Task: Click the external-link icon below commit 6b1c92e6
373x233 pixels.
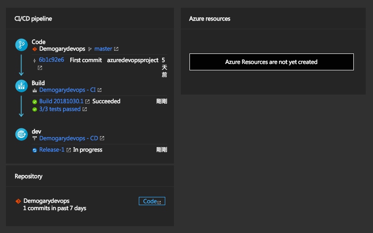Action: (x=40, y=68)
